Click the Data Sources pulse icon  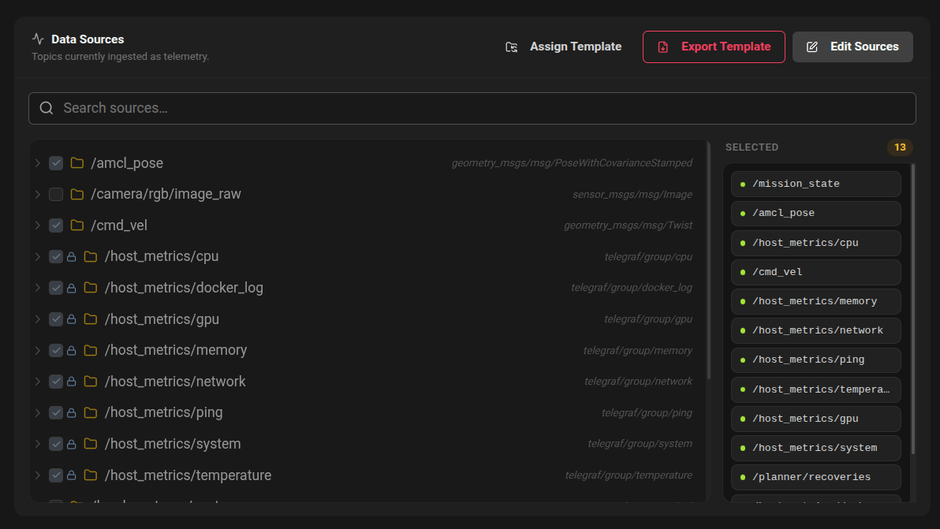pyautogui.click(x=39, y=39)
